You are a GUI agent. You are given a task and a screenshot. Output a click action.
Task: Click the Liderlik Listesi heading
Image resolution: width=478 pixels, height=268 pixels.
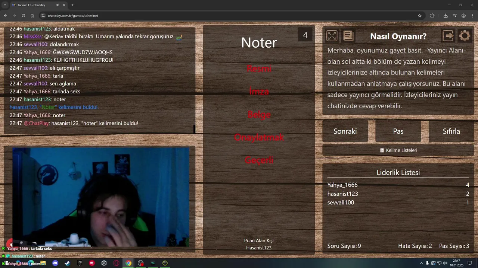tap(398, 173)
